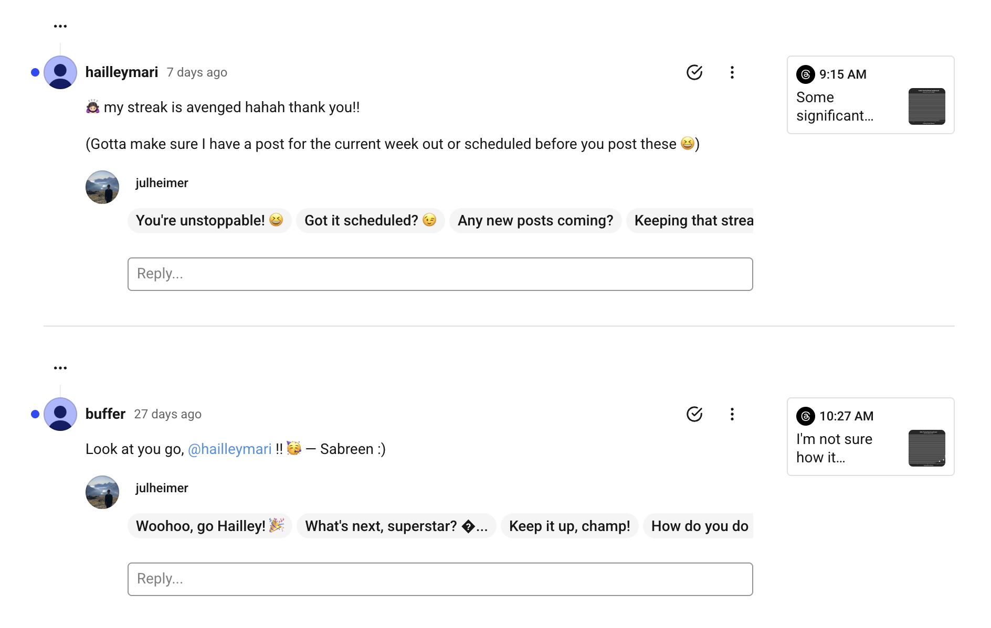Mark buffer's comment as done
This screenshot has height=628, width=991.
click(x=694, y=414)
